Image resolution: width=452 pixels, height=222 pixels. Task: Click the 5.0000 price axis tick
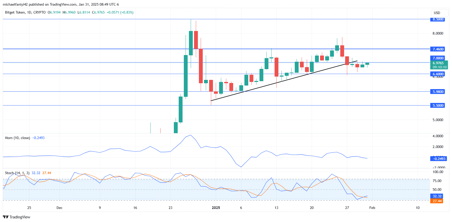coord(438,120)
